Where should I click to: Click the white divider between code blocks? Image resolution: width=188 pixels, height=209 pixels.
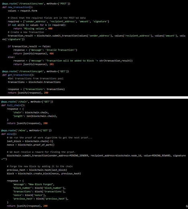click(x=94, y=97)
